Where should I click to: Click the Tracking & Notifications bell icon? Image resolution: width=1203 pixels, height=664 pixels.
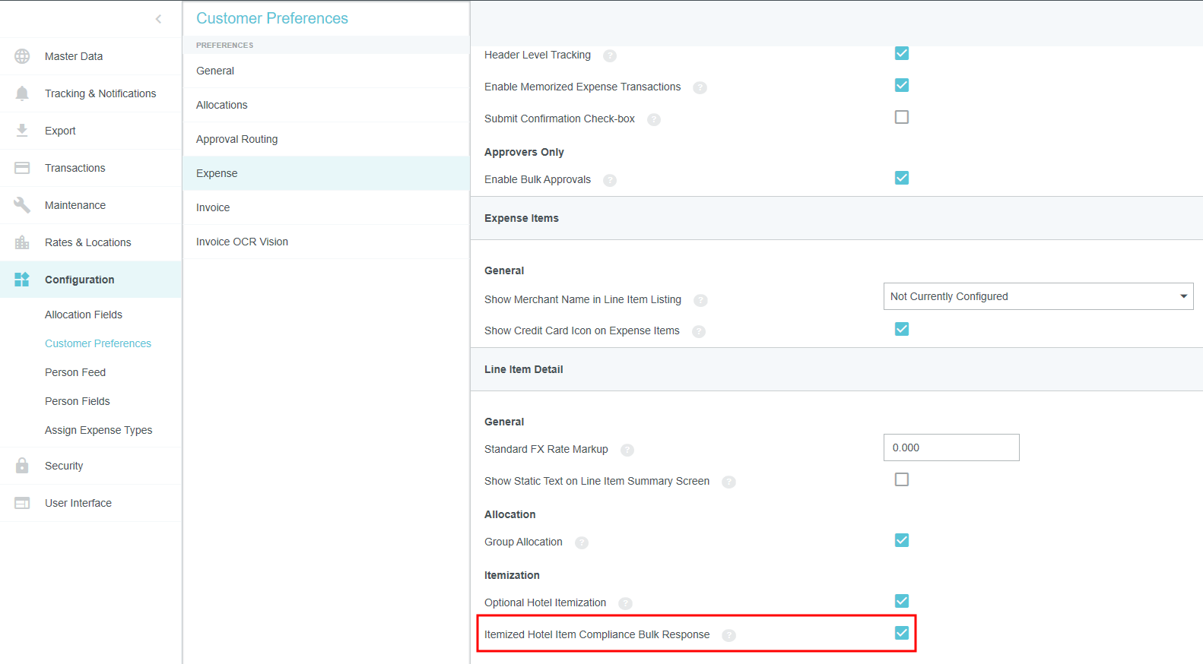coord(22,93)
